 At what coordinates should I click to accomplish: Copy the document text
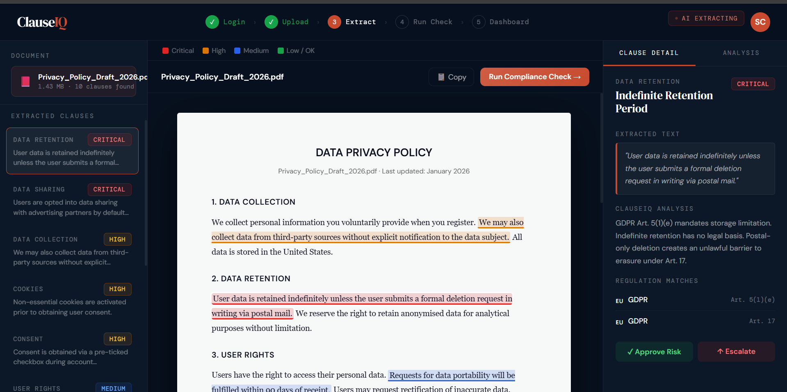tap(452, 77)
